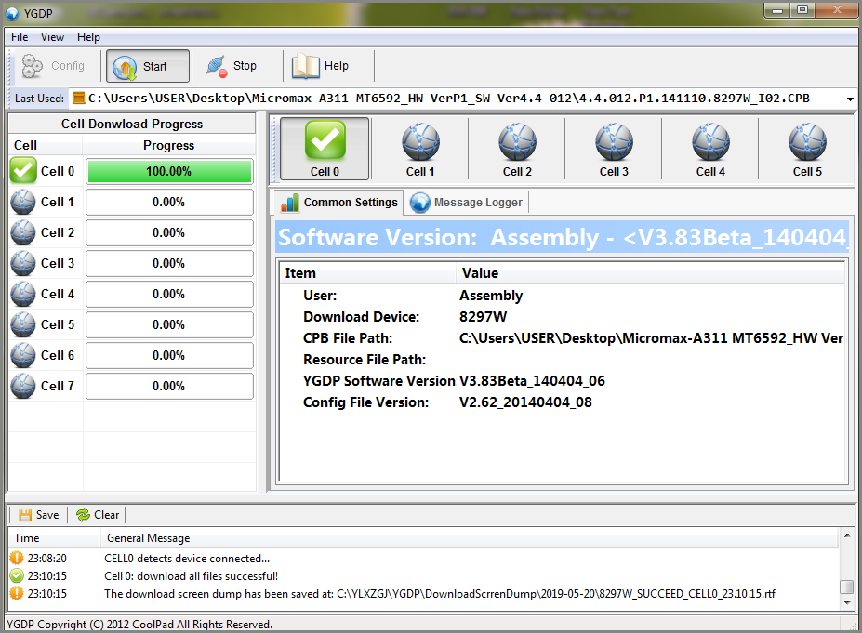Click the Item column header

click(x=368, y=273)
